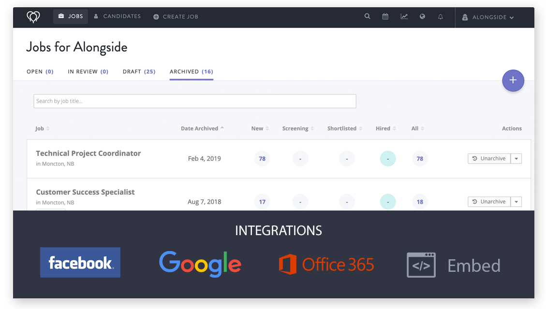Open the CANDIDATES menu item

point(118,16)
